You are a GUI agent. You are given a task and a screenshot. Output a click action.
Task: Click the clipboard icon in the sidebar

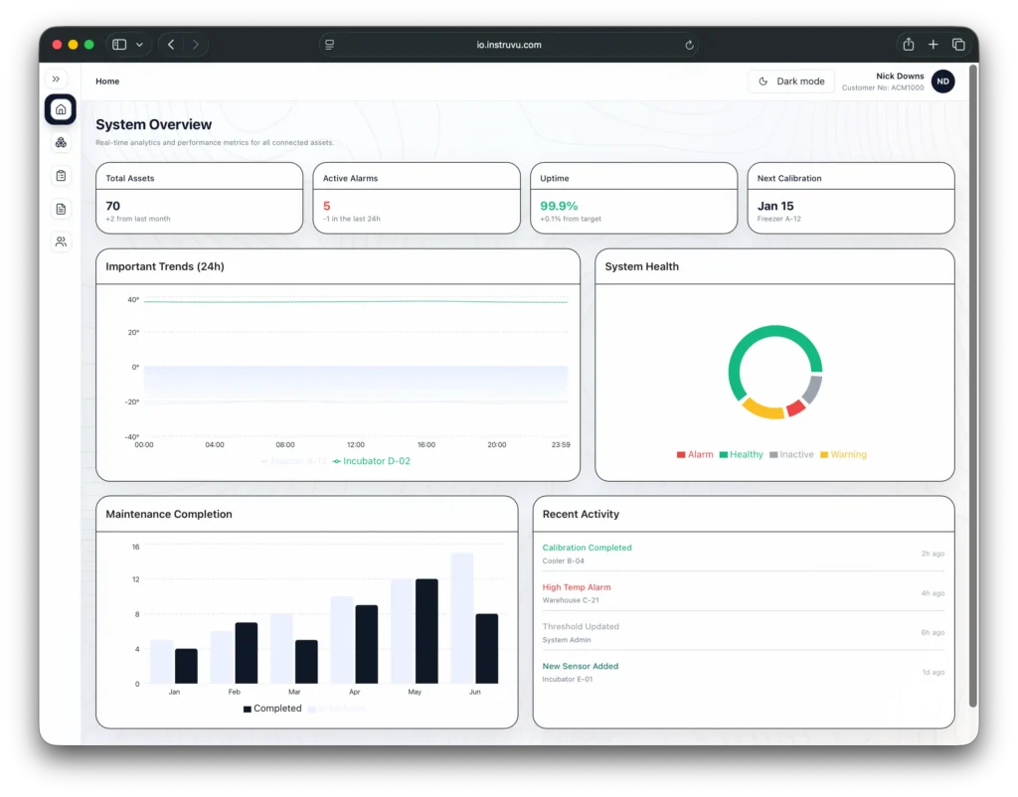click(x=60, y=175)
